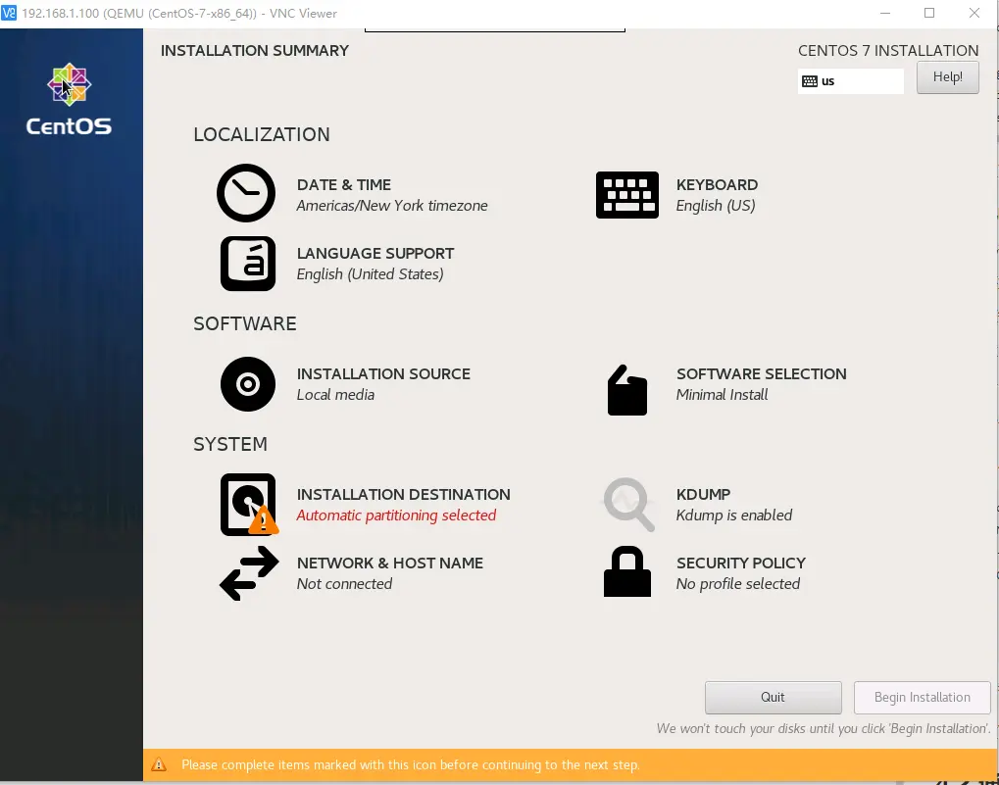Open the Date & Time clock icon

tap(246, 193)
